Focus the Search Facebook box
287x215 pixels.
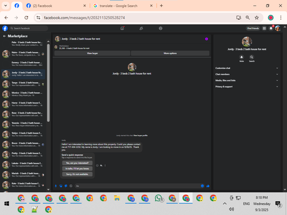29,28
